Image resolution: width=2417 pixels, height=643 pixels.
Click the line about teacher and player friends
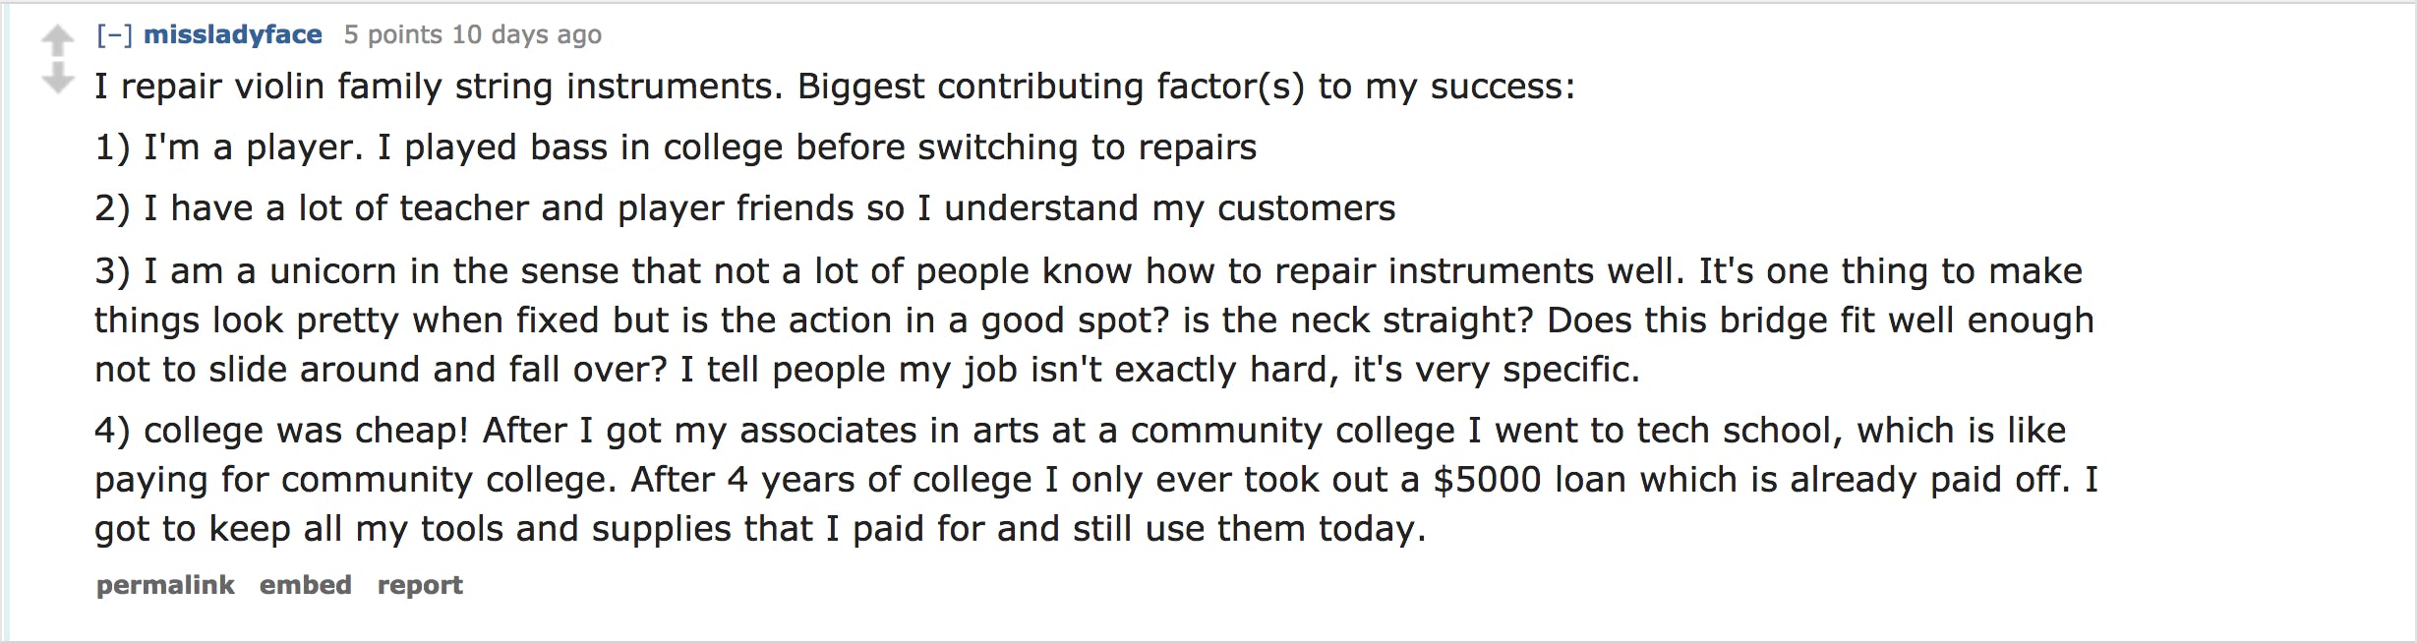[744, 208]
